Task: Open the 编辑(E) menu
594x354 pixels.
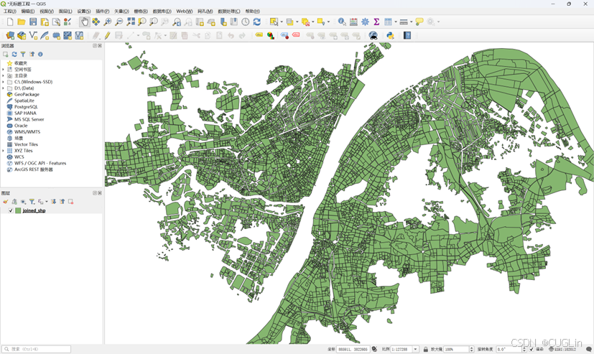Action: pyautogui.click(x=28, y=11)
